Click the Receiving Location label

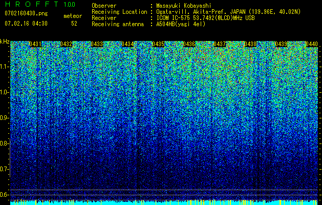tap(119, 12)
